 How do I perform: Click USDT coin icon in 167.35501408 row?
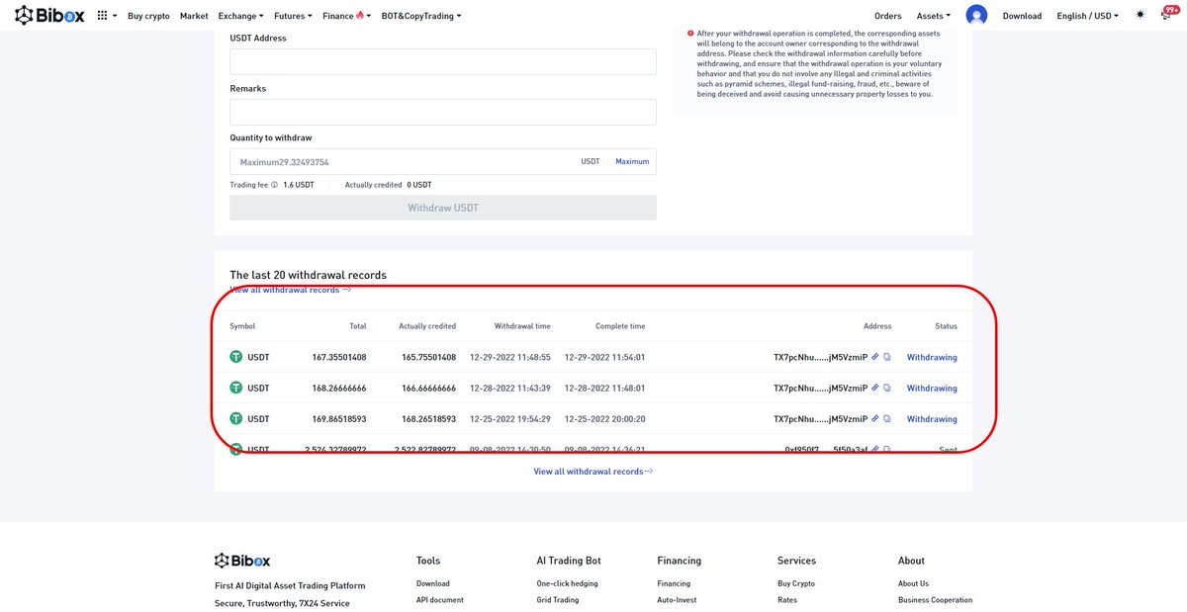[236, 357]
